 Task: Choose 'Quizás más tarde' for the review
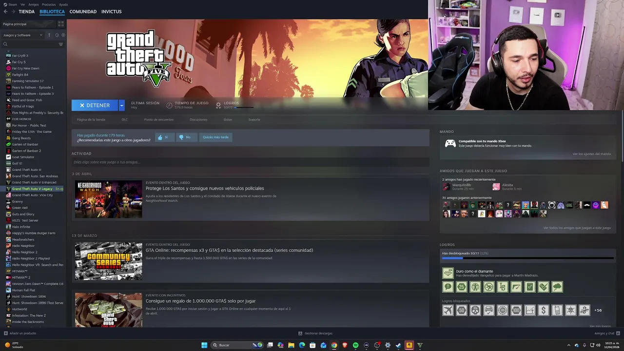pos(215,137)
